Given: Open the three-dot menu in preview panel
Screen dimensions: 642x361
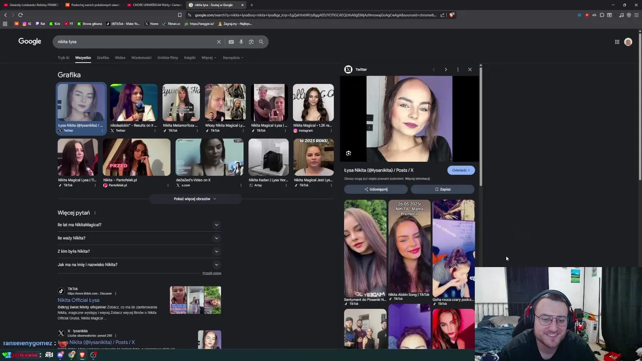Looking at the screenshot, I should pos(457,69).
